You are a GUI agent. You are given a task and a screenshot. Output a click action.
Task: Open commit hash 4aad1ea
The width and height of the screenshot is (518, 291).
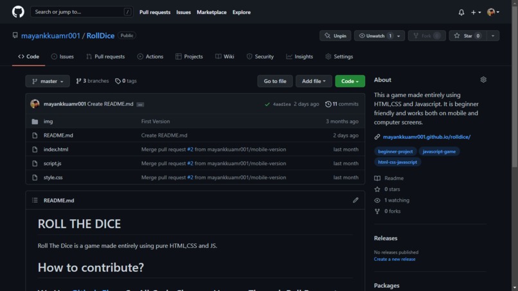[x=281, y=104]
